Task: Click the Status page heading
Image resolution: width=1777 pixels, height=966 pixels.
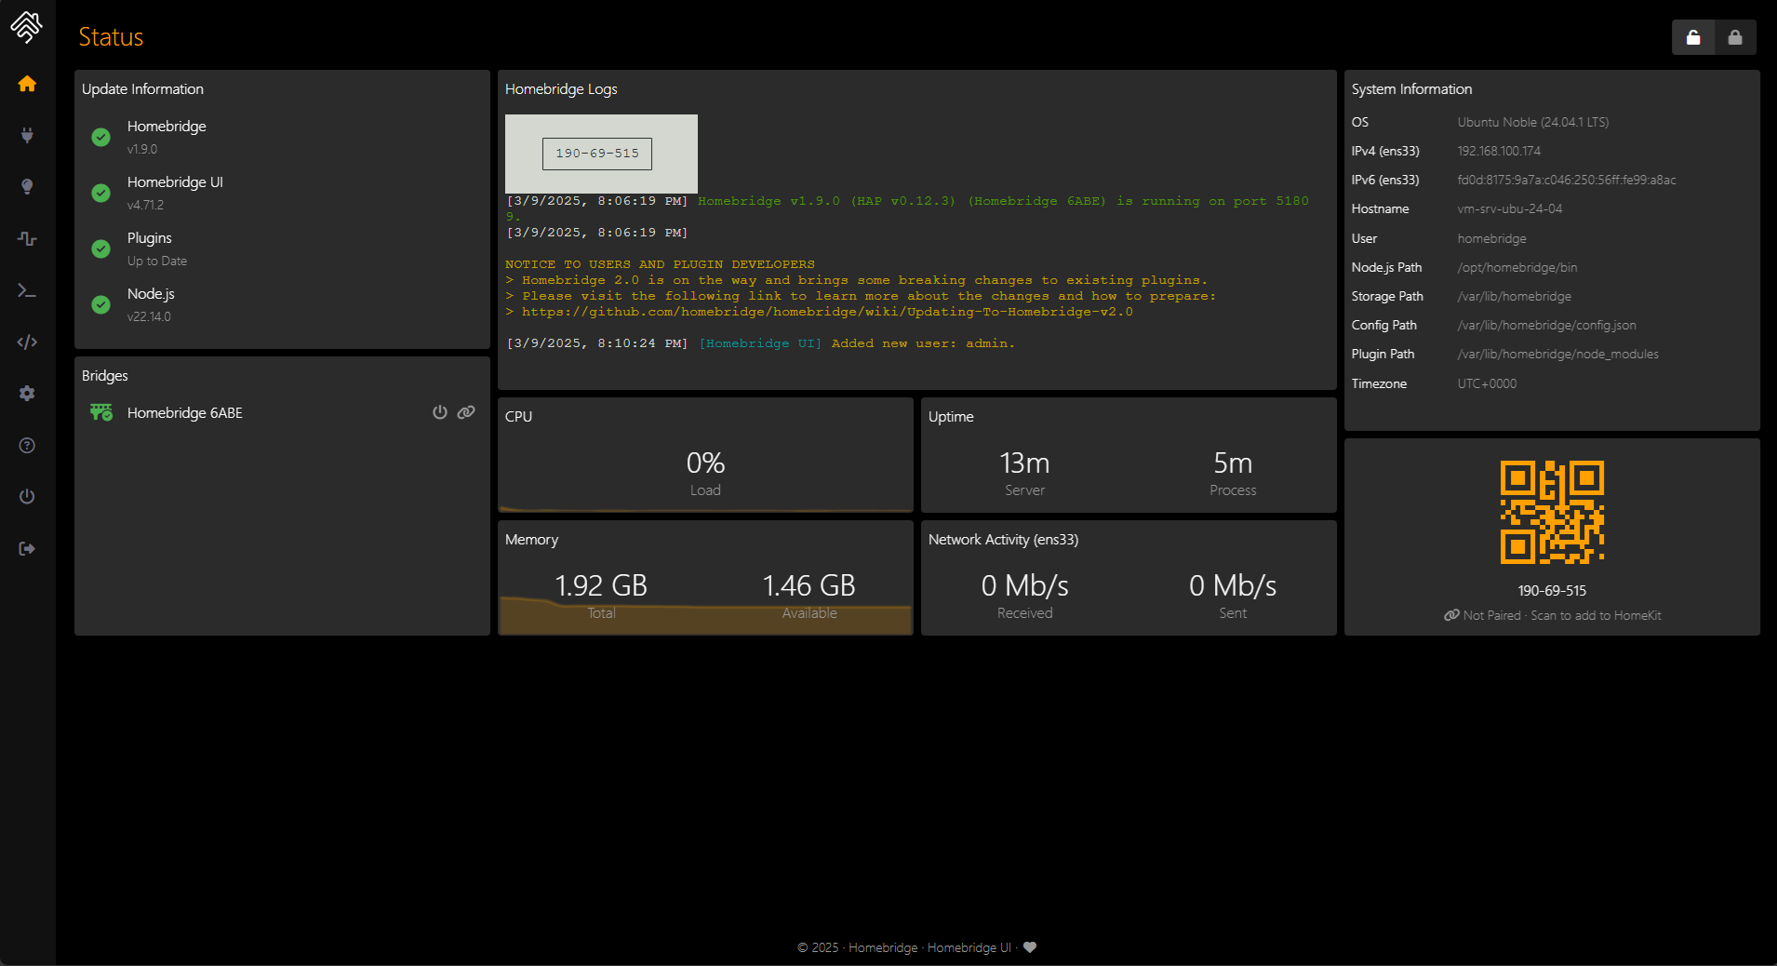Action: click(x=111, y=37)
